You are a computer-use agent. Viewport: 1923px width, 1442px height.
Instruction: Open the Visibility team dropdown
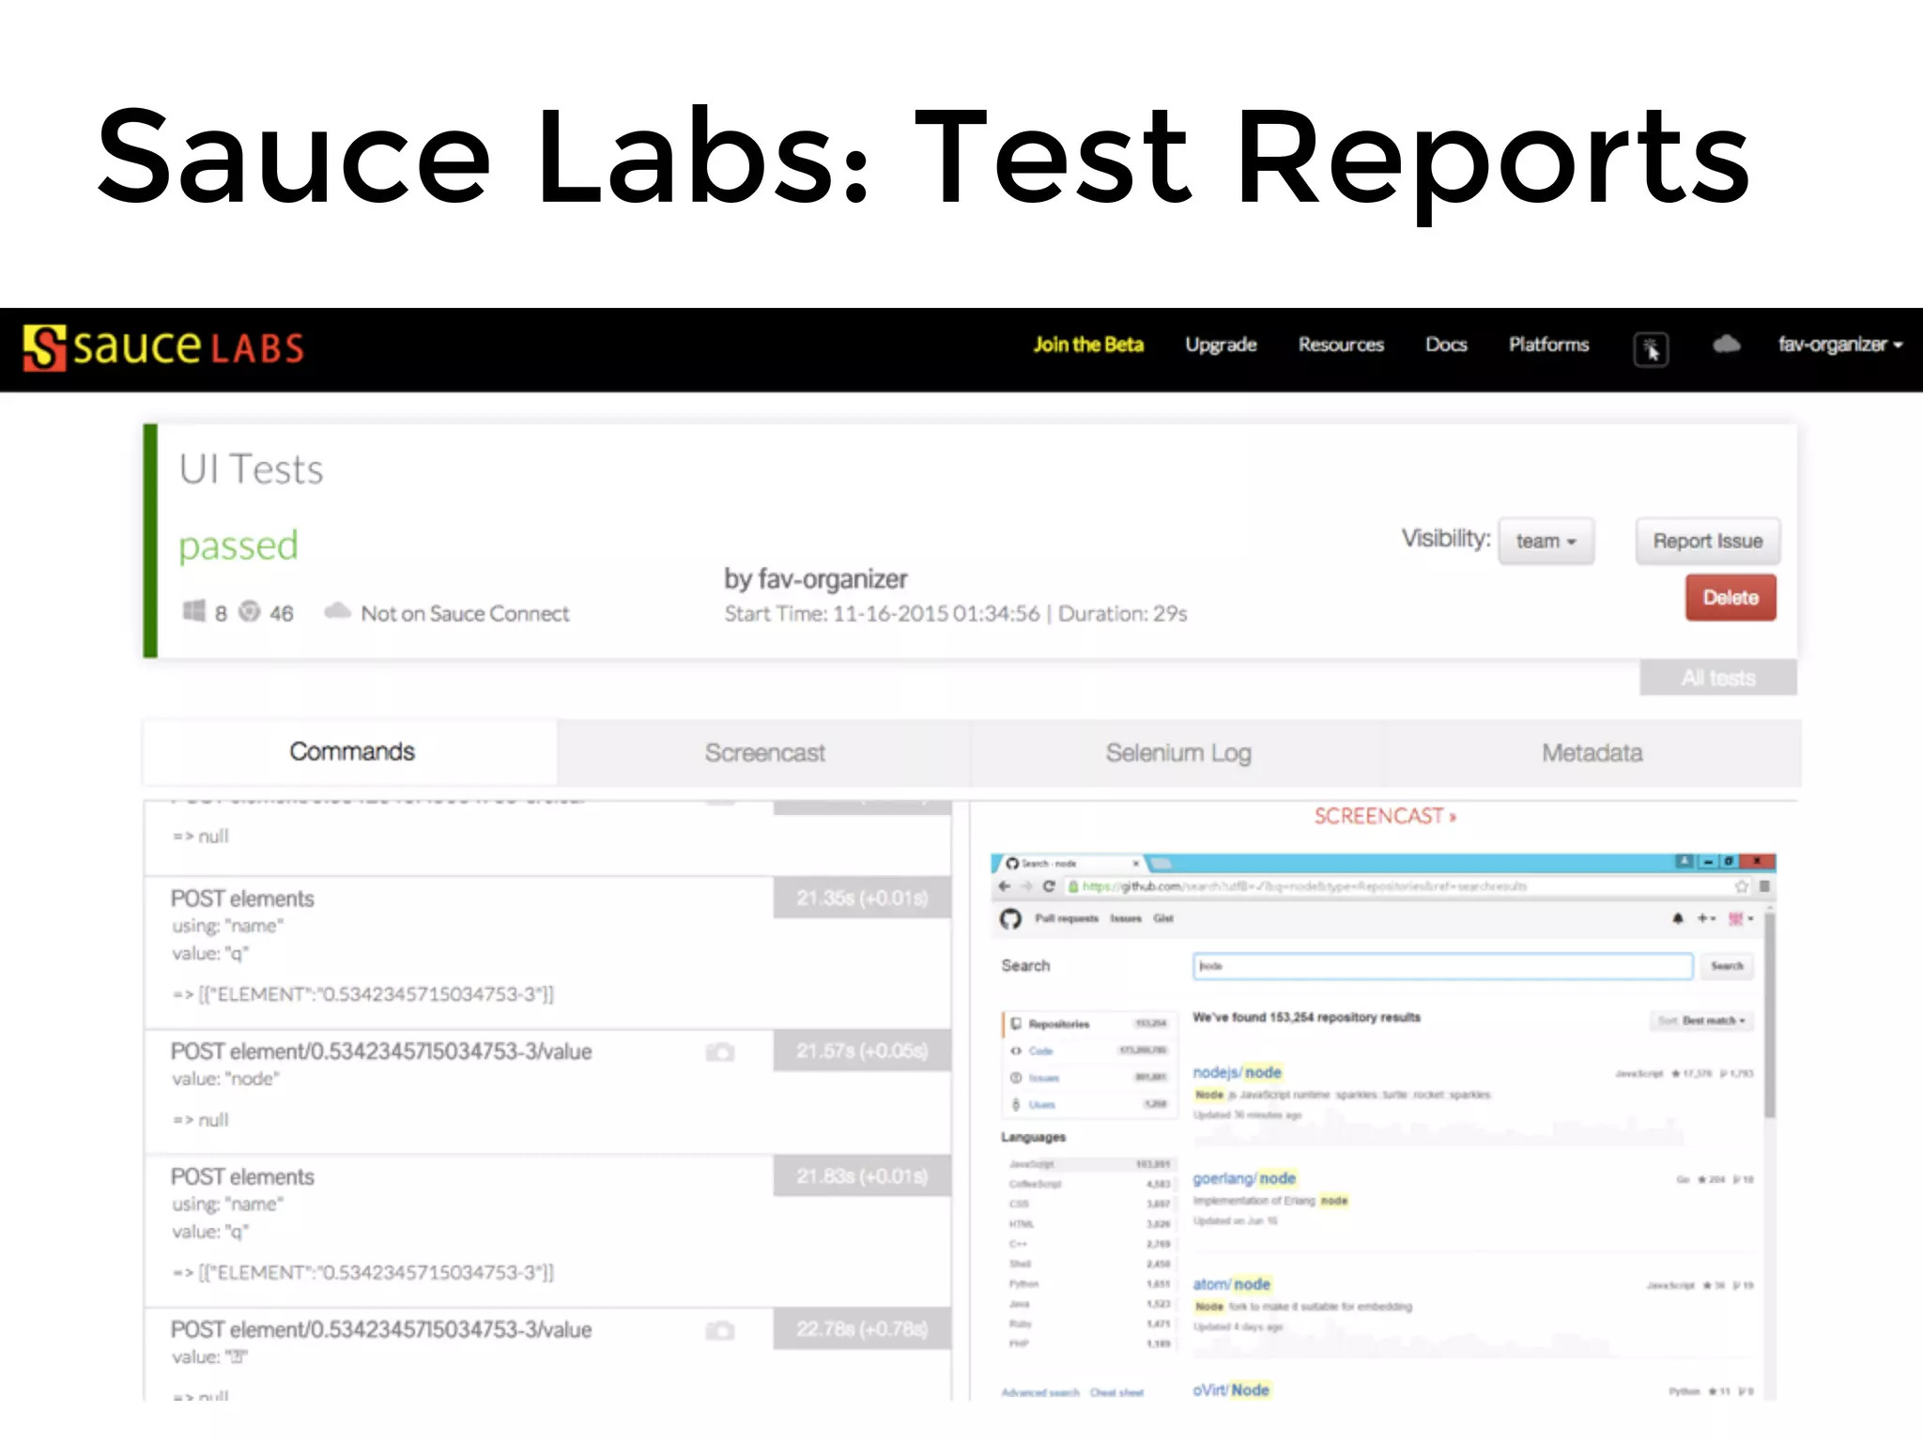(1546, 541)
